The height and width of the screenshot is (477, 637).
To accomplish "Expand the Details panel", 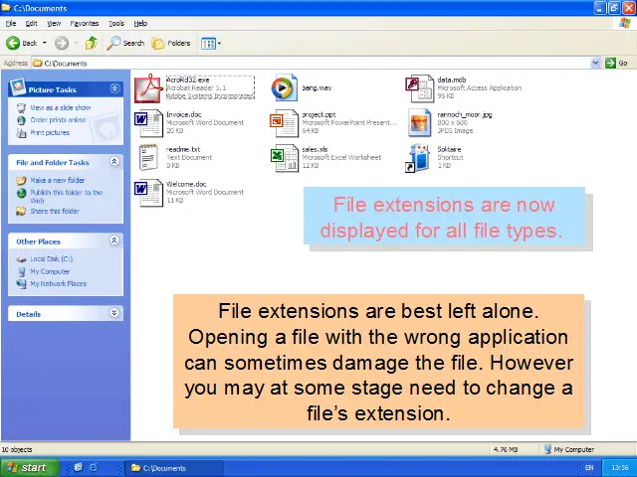I will click(114, 313).
